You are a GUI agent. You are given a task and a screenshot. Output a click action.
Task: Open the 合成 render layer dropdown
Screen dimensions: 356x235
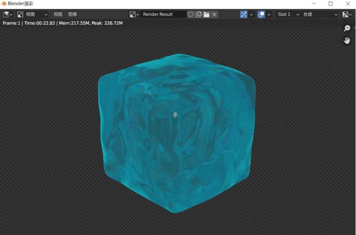pos(320,14)
